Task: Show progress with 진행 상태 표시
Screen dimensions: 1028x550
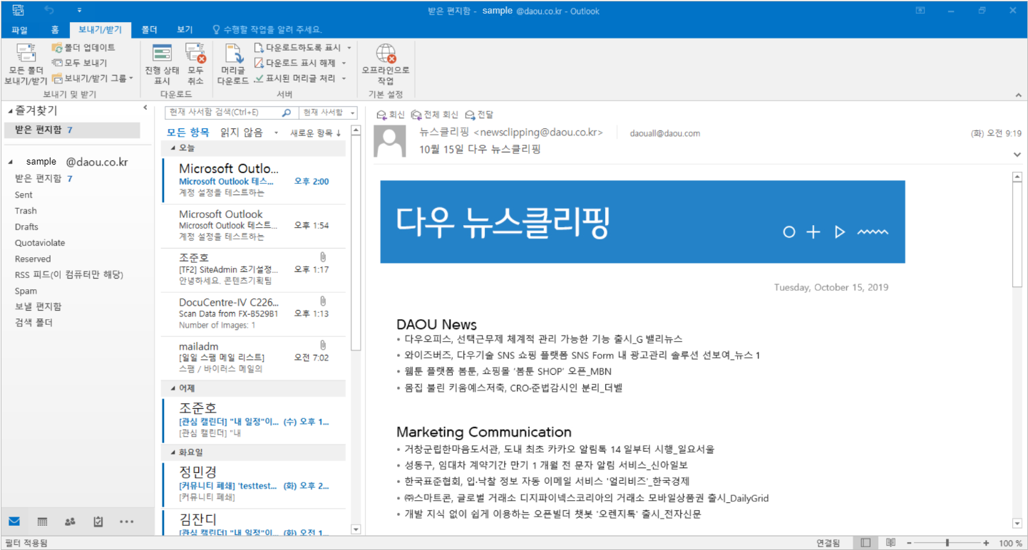Action: point(162,64)
